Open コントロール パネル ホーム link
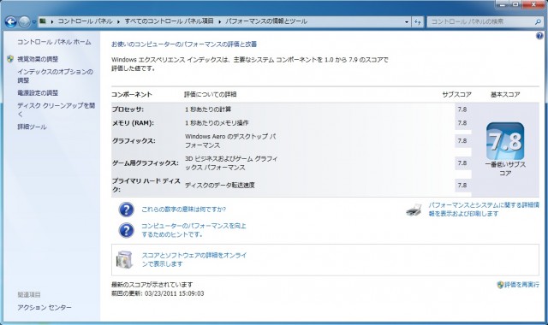This screenshot has height=325, width=548. coord(54,42)
